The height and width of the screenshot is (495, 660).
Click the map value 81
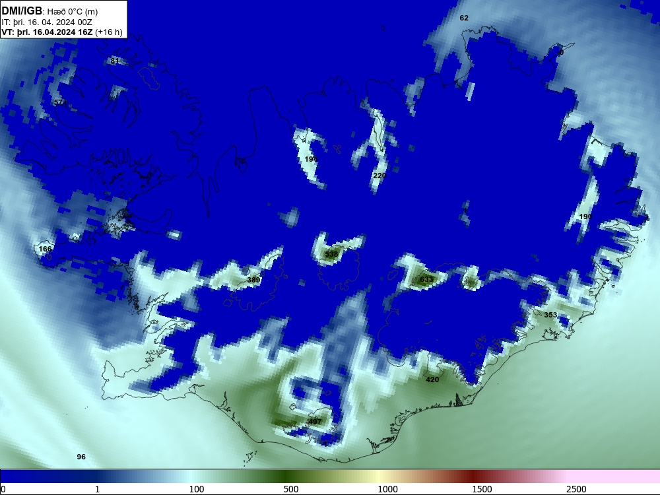[x=115, y=61]
